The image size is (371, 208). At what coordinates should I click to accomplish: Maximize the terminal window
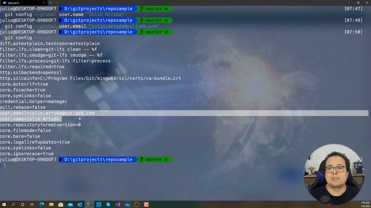pyautogui.click(x=358, y=2)
